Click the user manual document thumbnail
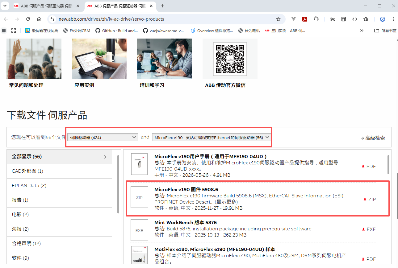The width and height of the screenshot is (398, 268). pyautogui.click(x=139, y=164)
